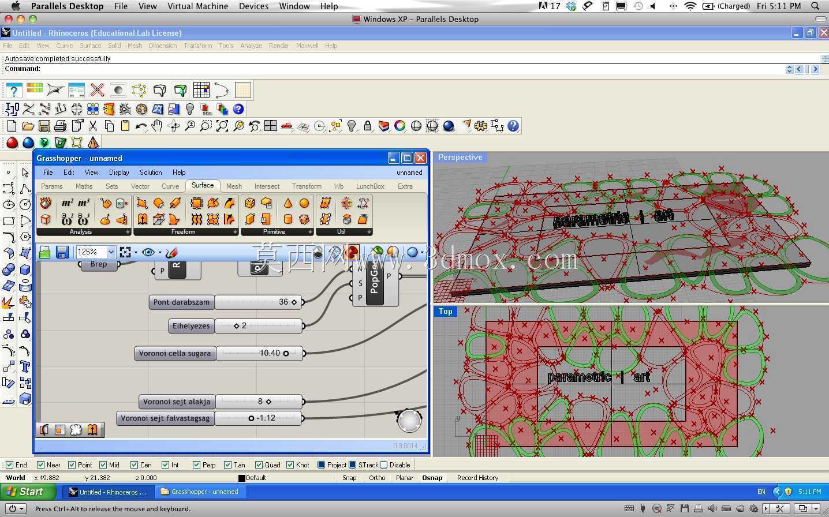Expand the Freeform panel arrow
829x517 pixels.
235,232
